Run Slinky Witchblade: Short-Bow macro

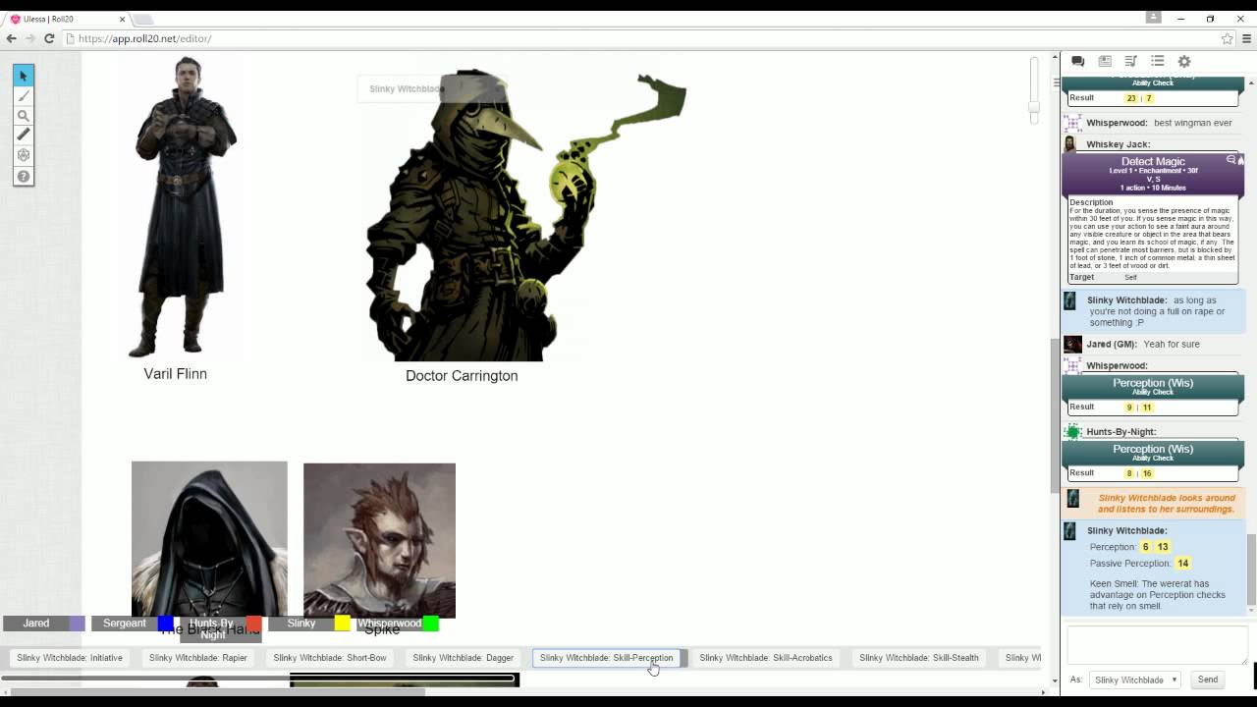point(330,658)
